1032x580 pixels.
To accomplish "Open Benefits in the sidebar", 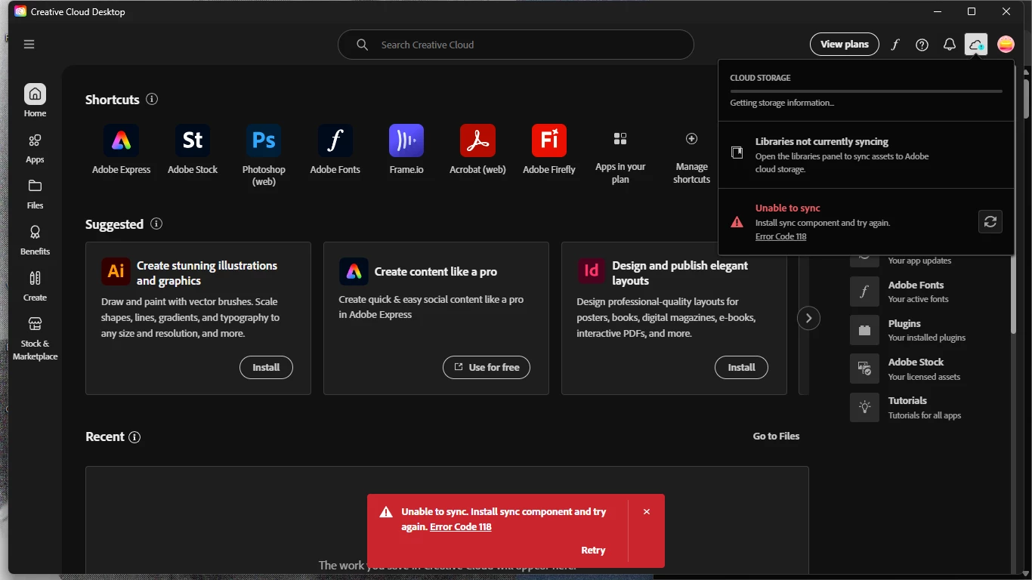I will click(35, 240).
